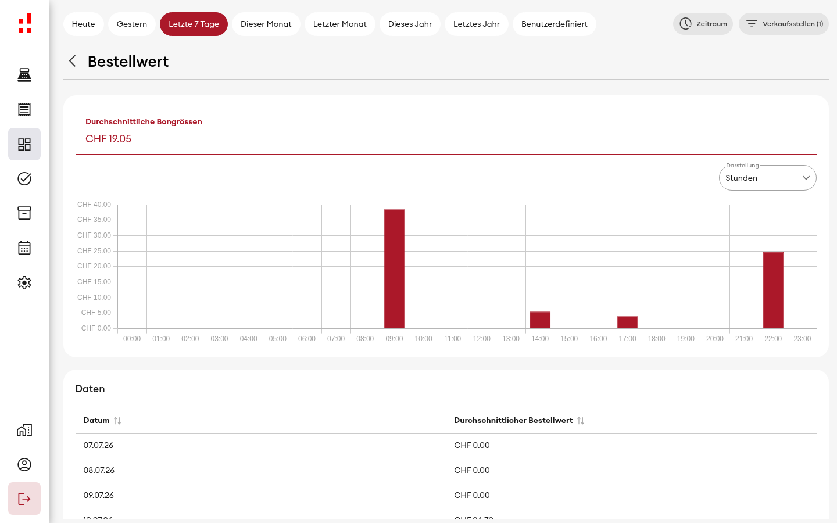The width and height of the screenshot is (837, 523).
Task: Go back using the arrow beside Bestellwert
Action: click(x=73, y=61)
